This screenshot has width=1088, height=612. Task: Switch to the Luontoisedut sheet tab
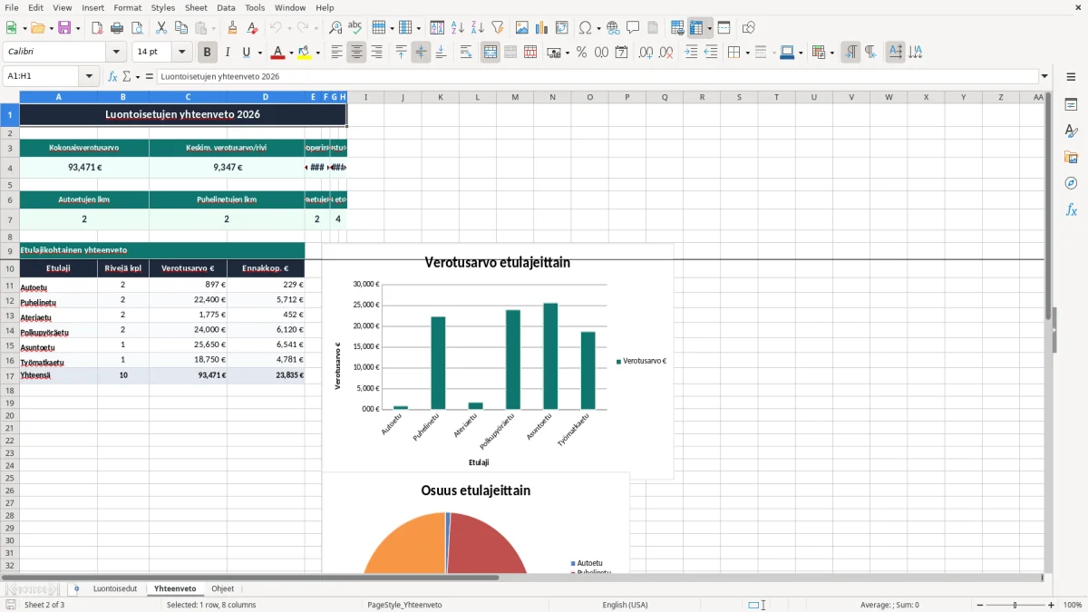115,588
